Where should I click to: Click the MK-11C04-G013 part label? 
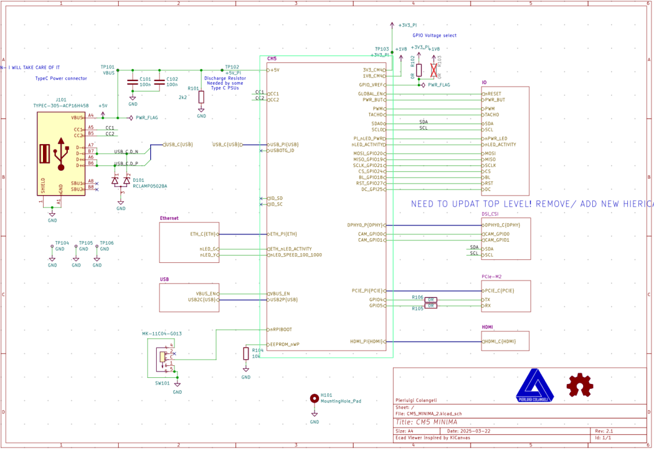point(162,334)
